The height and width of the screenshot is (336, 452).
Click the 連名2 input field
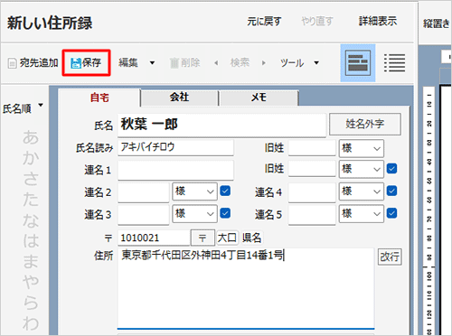144,192
